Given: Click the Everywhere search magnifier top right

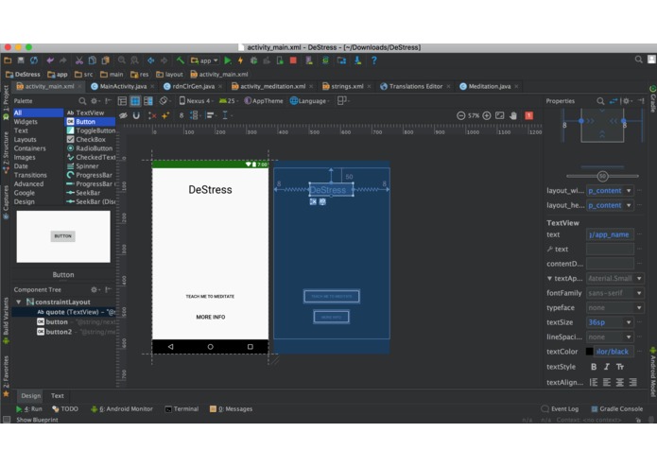Looking at the screenshot, I should 638,60.
